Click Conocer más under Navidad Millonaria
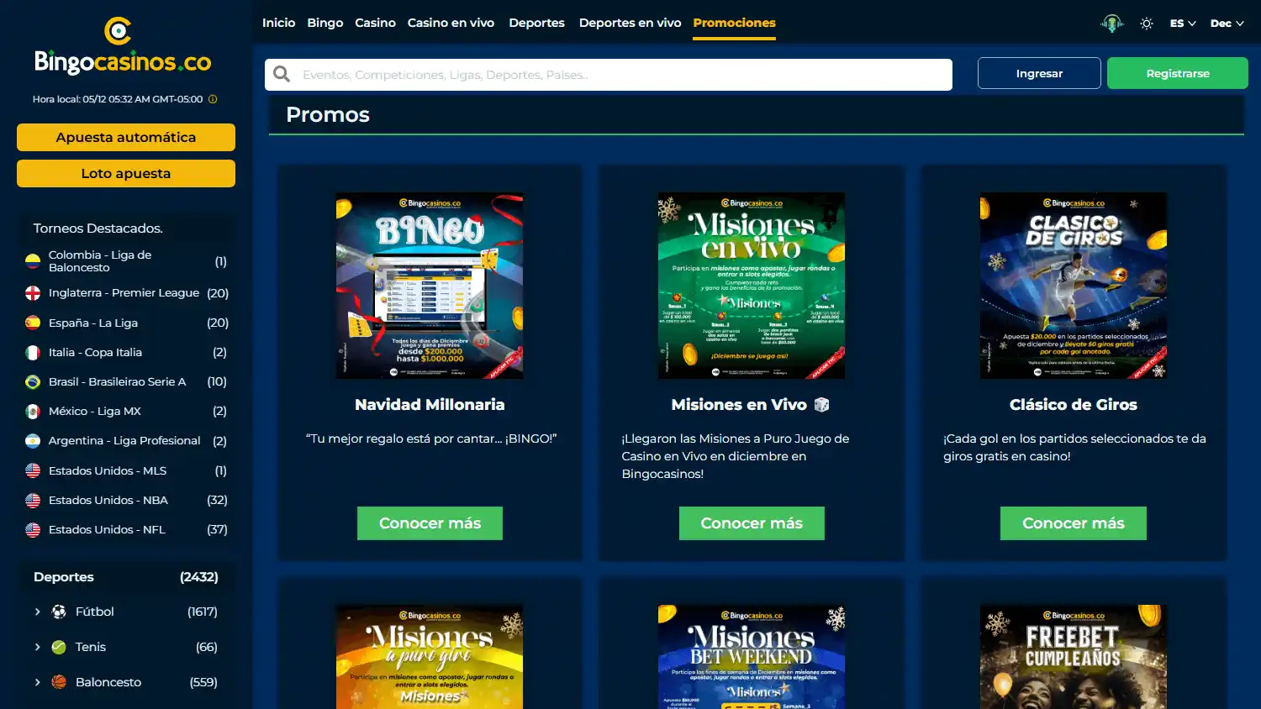 pos(430,523)
